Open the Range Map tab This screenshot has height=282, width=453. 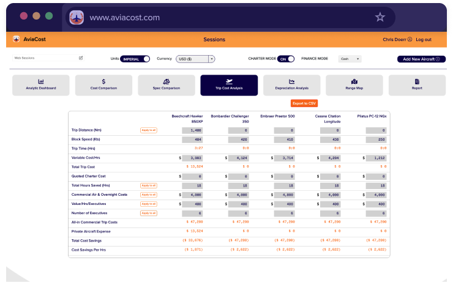tap(354, 85)
